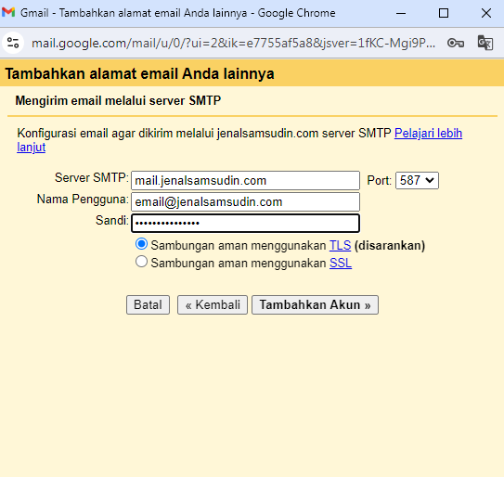Go back using the Kembali button
The image size is (504, 477).
(213, 304)
